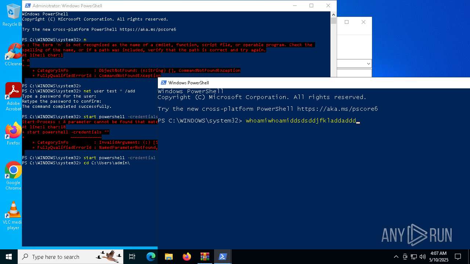The width and height of the screenshot is (470, 264).
Task: Click the whoami command text in prompt
Action: point(301,121)
